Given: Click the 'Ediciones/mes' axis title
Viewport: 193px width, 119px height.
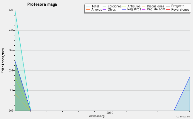Looking at the screenshot, I should (x=3, y=61).
